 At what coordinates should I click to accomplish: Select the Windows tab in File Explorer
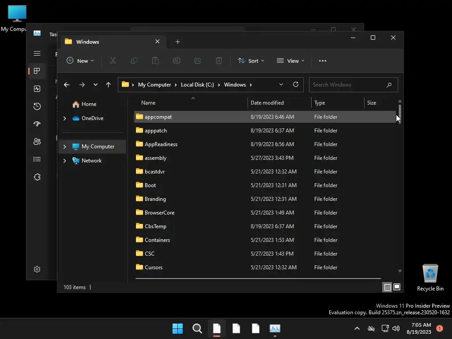(x=113, y=42)
